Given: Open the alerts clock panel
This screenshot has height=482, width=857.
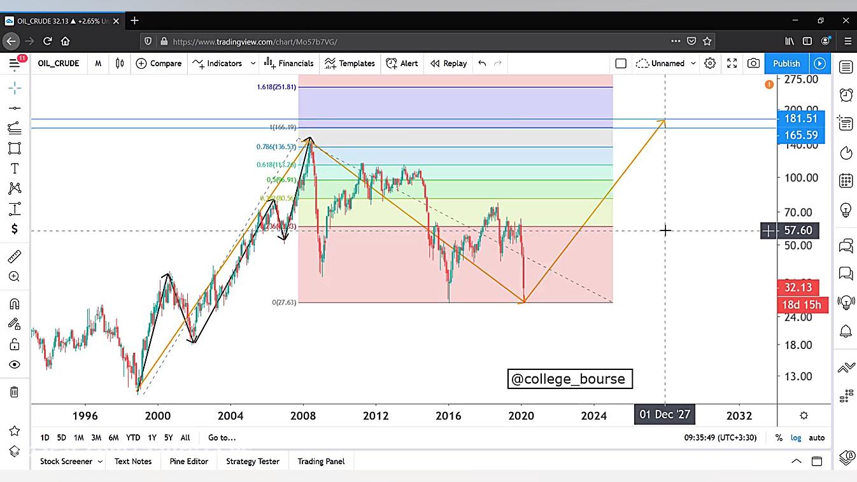Looking at the screenshot, I should 846,95.
